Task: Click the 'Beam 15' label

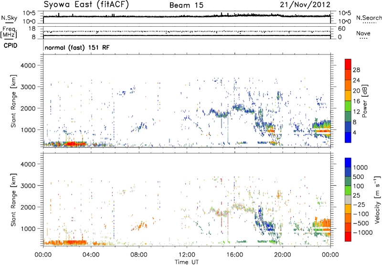Action: coord(186,5)
